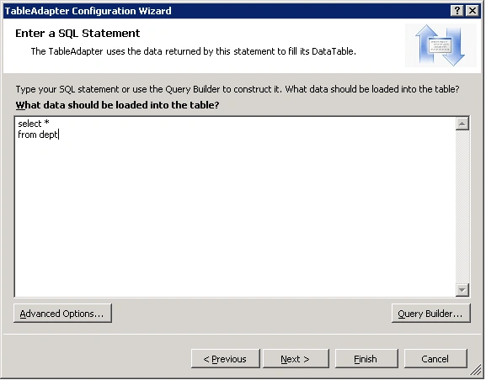Place cursor after 'from dept' text
This screenshot has height=380, width=486.
point(59,135)
